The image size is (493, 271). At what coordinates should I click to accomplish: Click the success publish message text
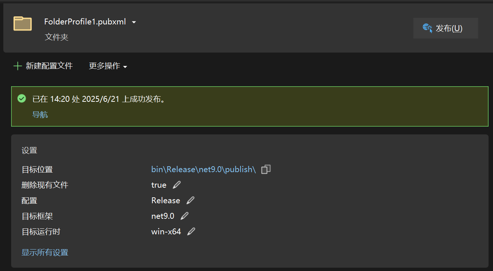[x=99, y=99]
